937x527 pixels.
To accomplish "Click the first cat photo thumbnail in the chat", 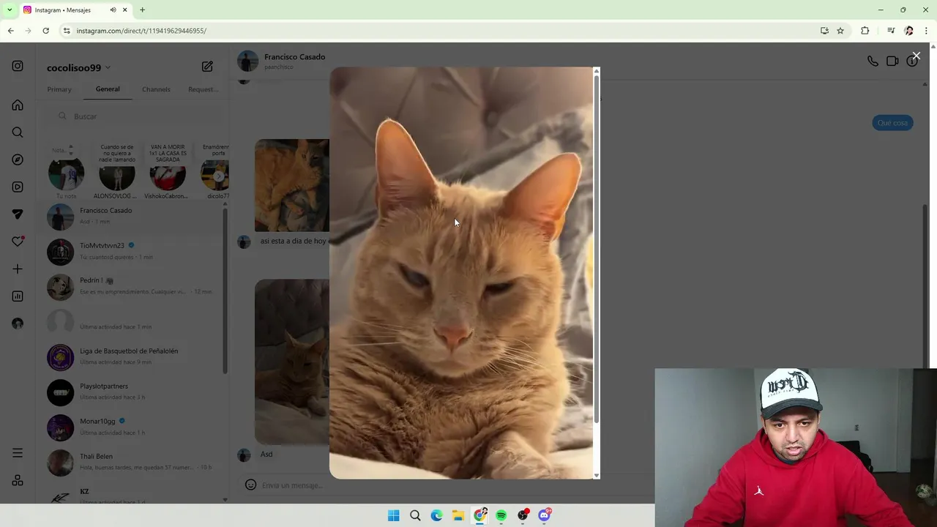I will tap(292, 185).
